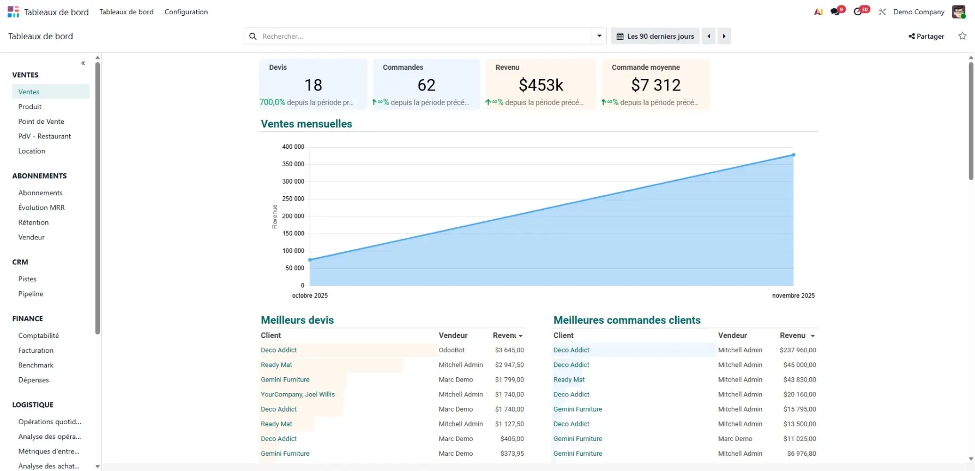
Task: Open the Configuration menu
Action: pyautogui.click(x=186, y=11)
